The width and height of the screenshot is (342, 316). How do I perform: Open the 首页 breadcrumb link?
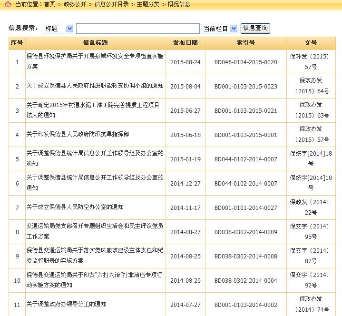(x=49, y=4)
